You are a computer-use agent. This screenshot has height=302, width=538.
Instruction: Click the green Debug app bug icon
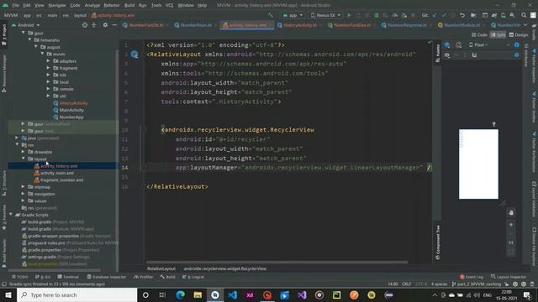[377, 15]
